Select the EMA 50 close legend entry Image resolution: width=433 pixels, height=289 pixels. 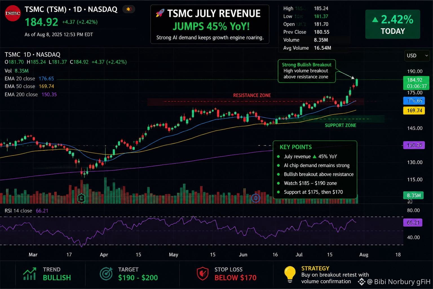[x=29, y=86]
